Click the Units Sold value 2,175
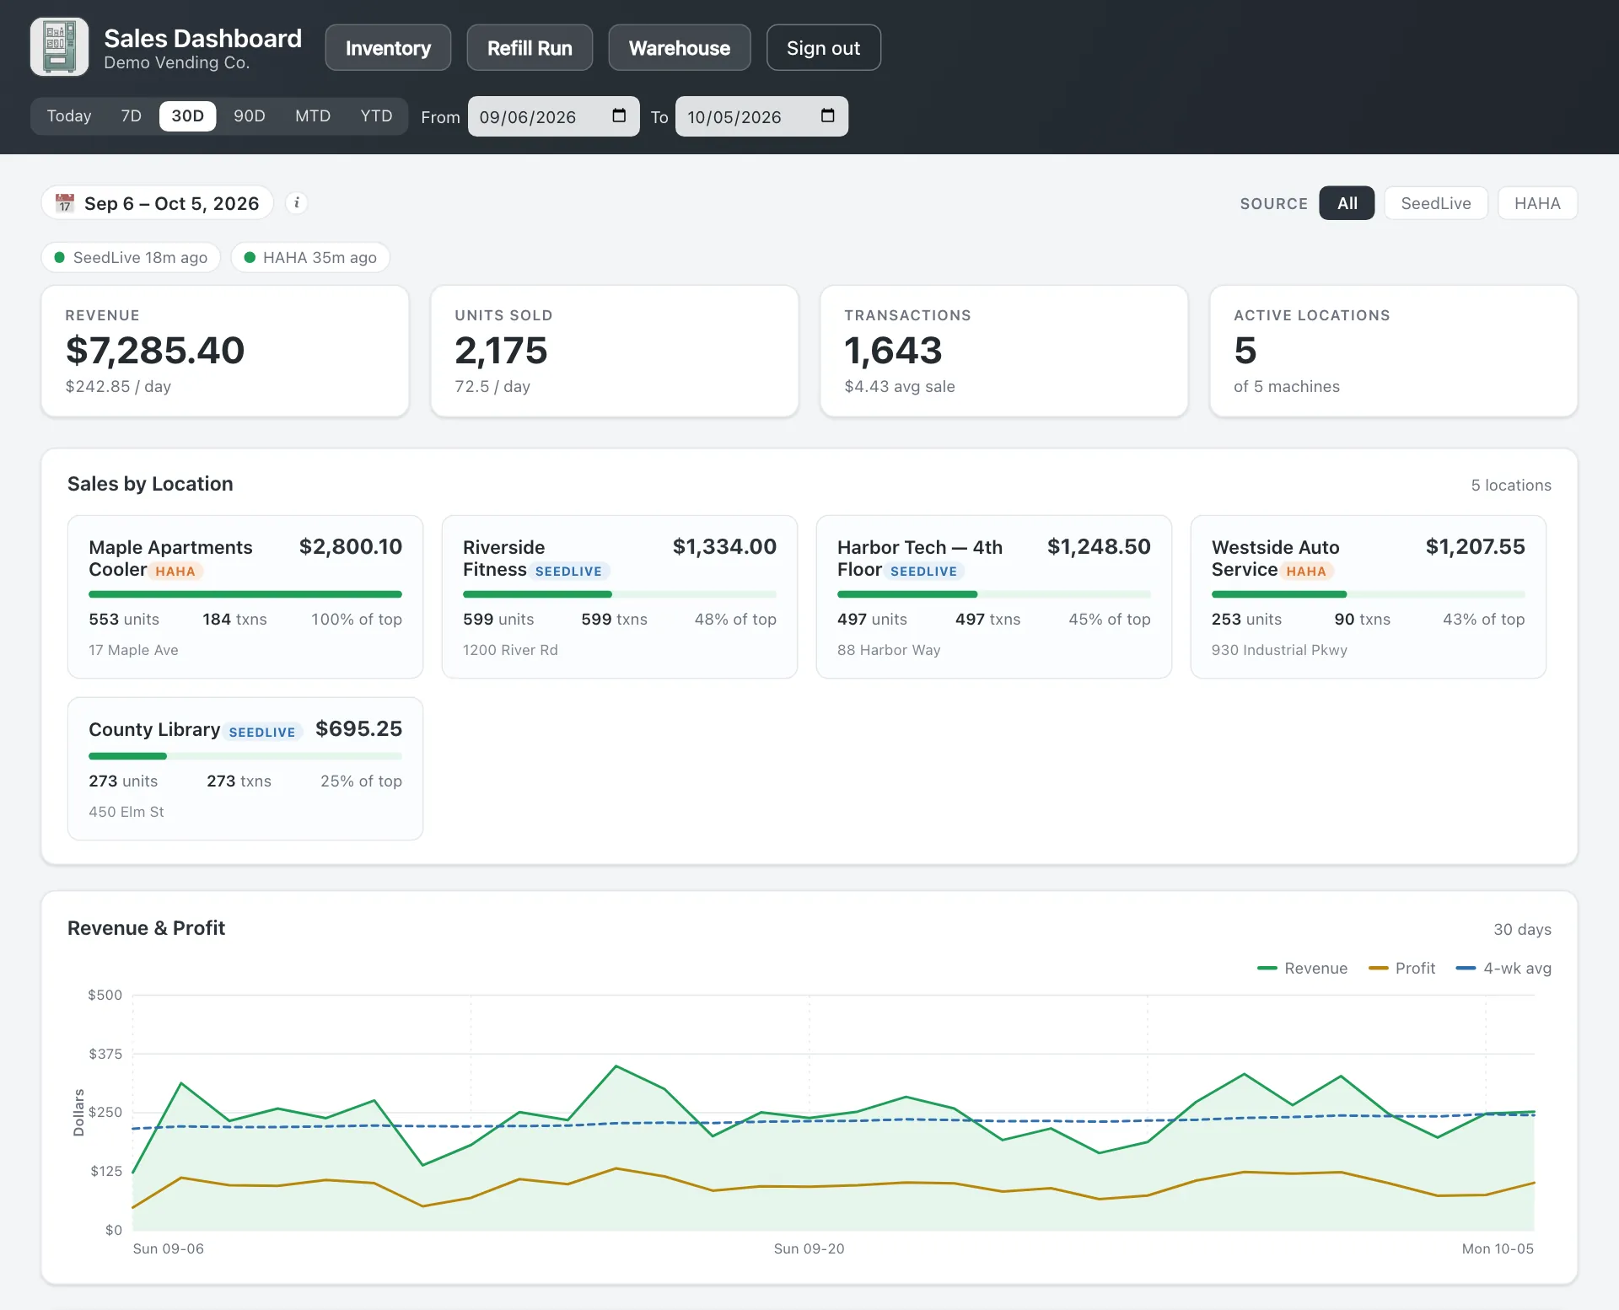1619x1310 pixels. tap(501, 351)
